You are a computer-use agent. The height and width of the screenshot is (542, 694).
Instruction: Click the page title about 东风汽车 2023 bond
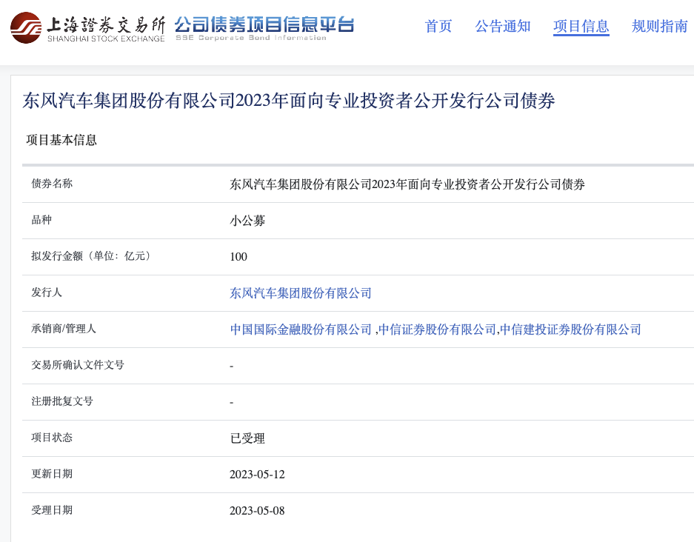[x=289, y=101]
